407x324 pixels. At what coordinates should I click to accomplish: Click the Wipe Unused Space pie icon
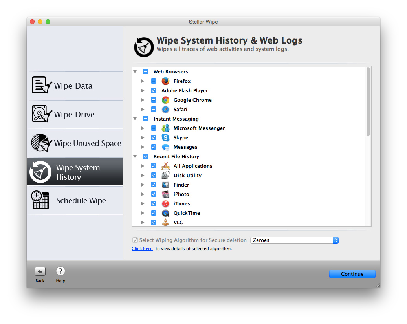tap(41, 143)
